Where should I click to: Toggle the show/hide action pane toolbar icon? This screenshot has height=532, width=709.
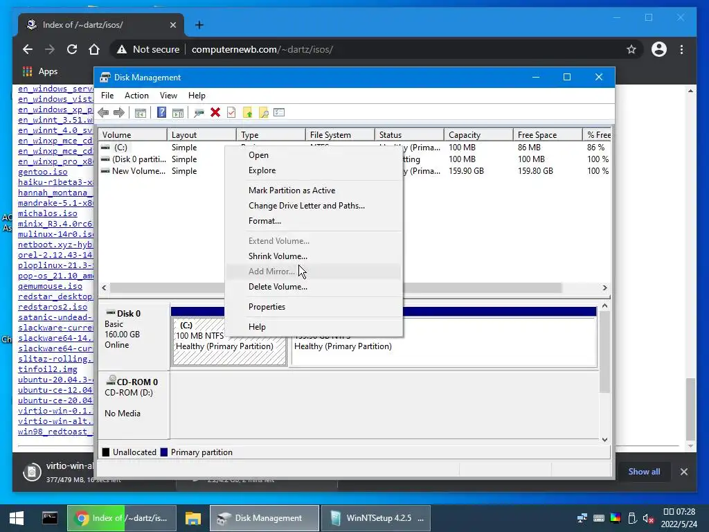(178, 113)
